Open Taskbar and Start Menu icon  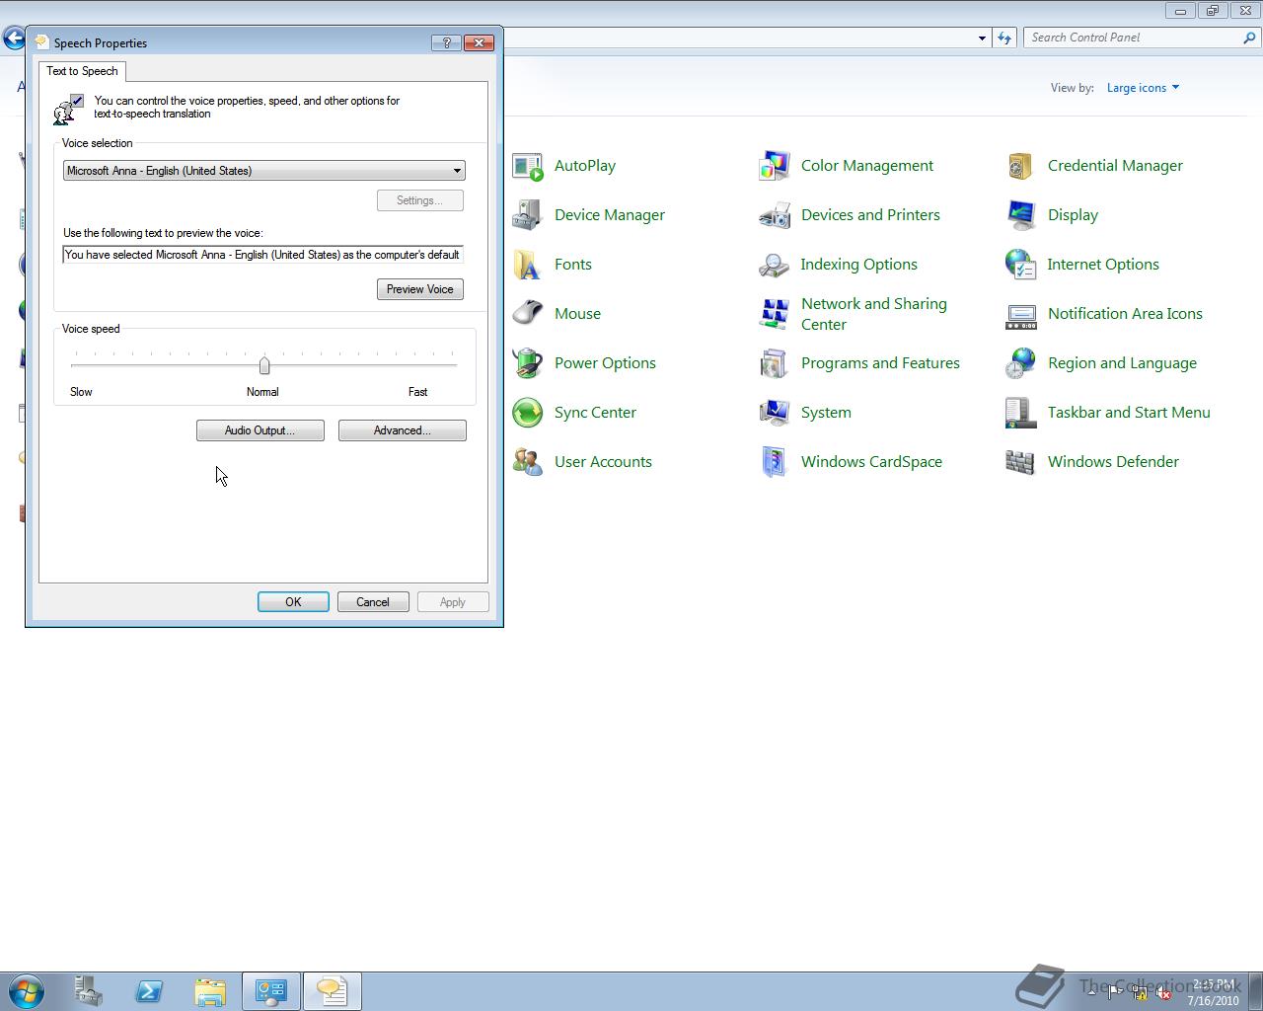pos(1021,413)
